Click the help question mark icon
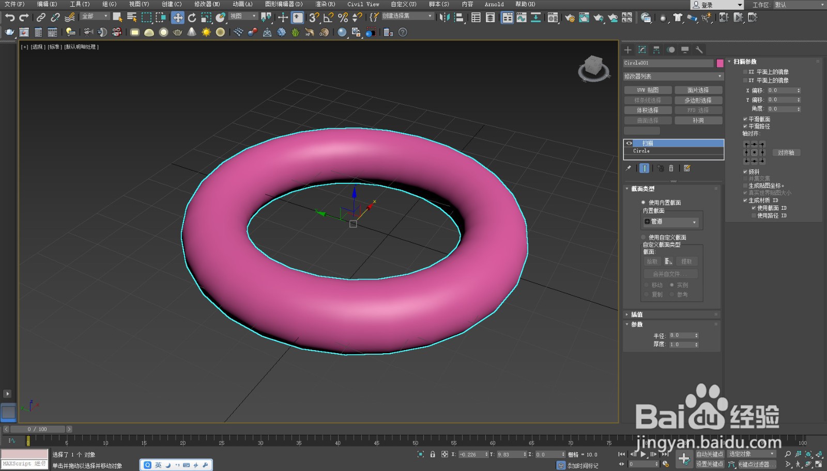The image size is (827, 471). [403, 32]
